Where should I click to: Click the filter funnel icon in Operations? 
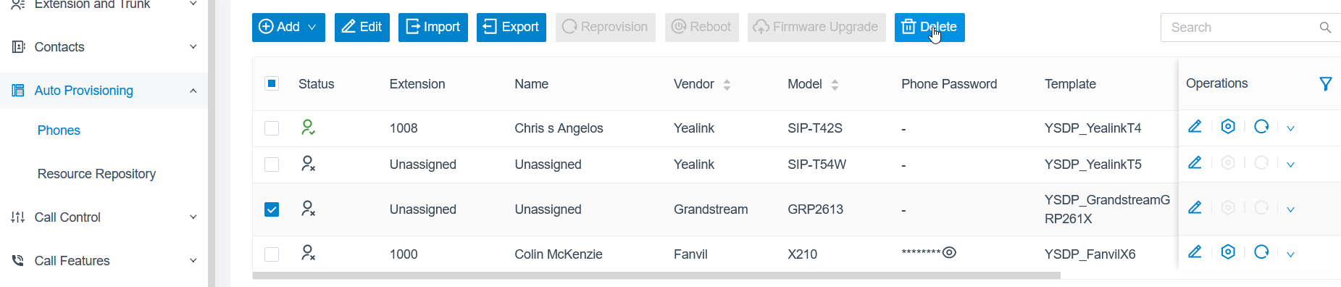tap(1325, 84)
